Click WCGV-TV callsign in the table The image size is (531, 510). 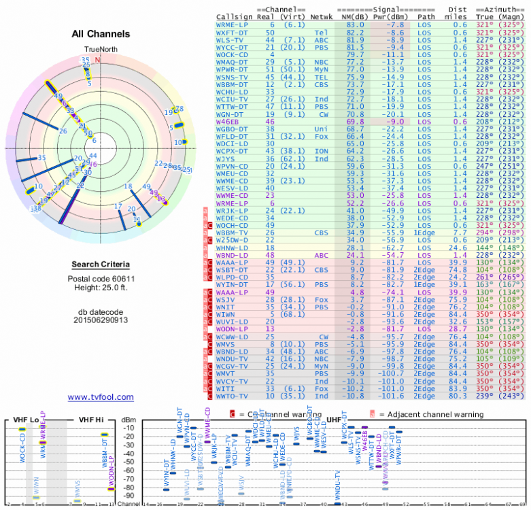[x=232, y=367]
